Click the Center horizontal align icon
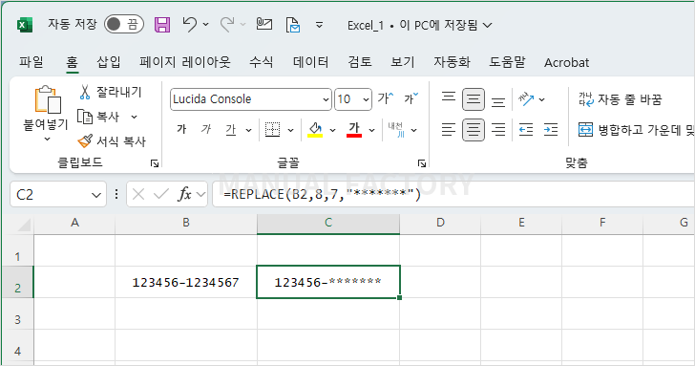The image size is (695, 366). coord(474,130)
